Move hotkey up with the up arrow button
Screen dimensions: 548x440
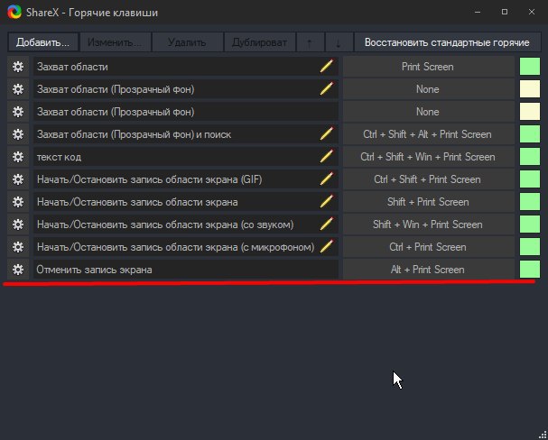310,42
